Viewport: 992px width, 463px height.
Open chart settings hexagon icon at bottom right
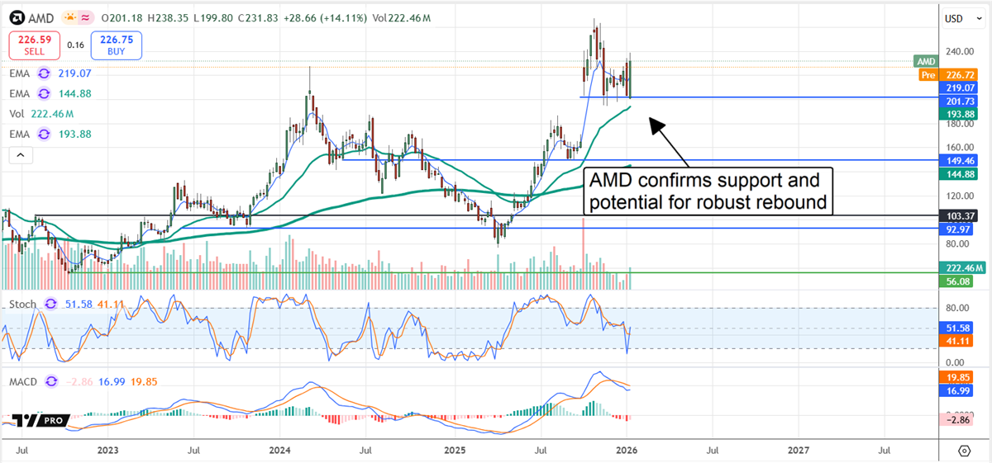pyautogui.click(x=965, y=451)
